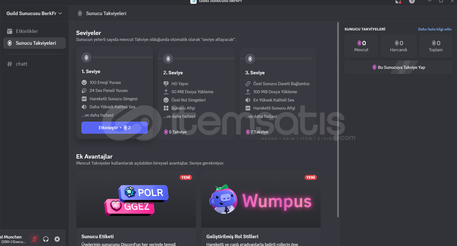Toggle the headphones deafen icon
Viewport: 457px width, 246px height.
(x=46, y=239)
